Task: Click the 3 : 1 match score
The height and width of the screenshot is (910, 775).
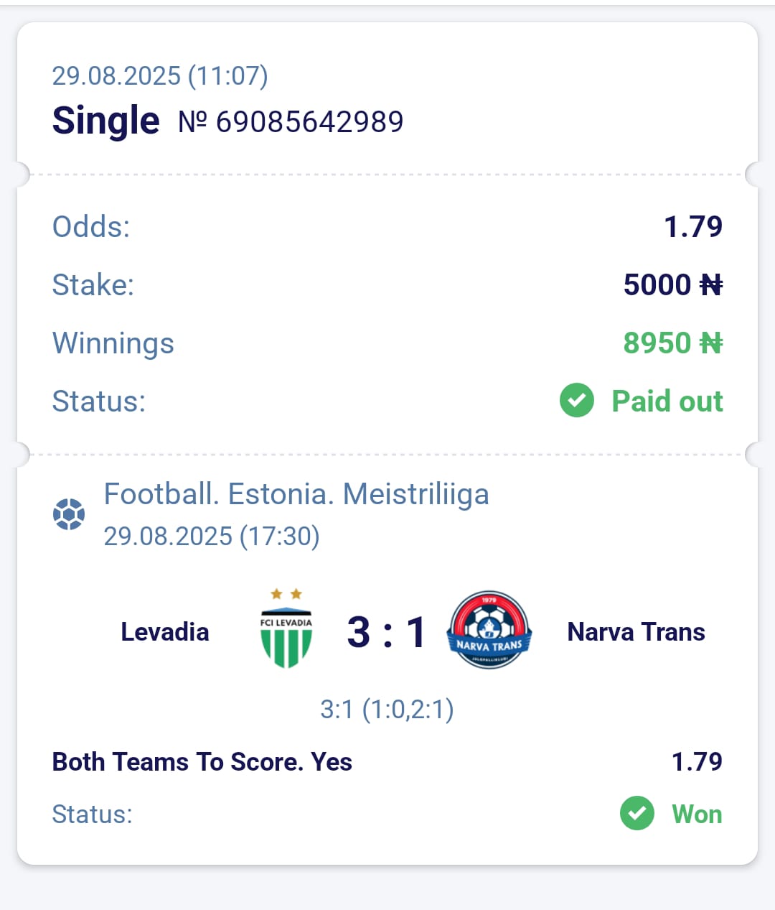Action: pos(387,632)
